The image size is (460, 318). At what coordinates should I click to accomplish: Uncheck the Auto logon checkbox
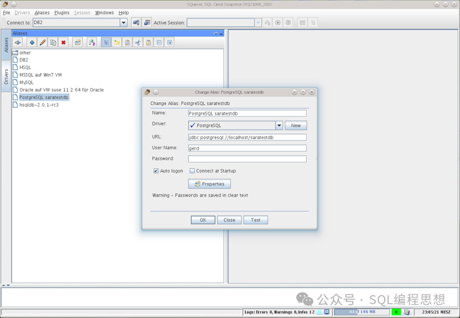[x=156, y=171]
